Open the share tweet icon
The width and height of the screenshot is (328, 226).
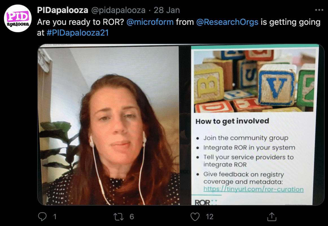(272, 217)
